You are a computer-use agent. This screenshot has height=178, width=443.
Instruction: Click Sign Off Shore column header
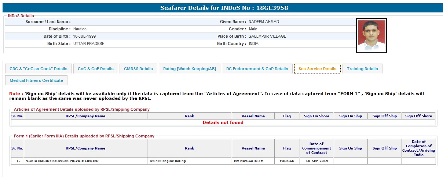[x=418, y=116]
